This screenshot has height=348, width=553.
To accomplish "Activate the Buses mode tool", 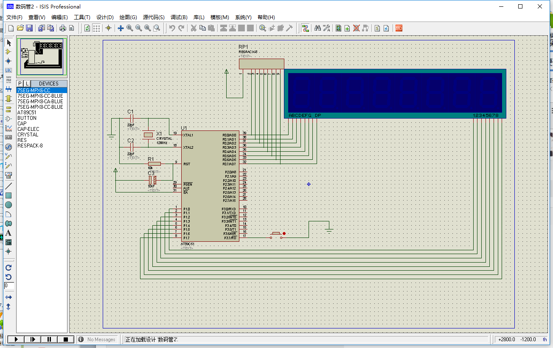I will click(x=8, y=89).
